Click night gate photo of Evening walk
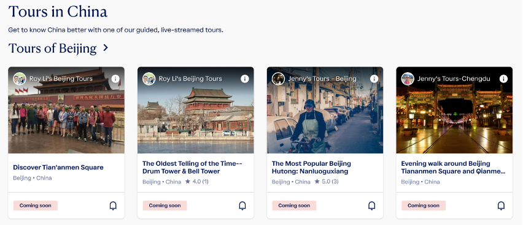The width and height of the screenshot is (523, 225). click(454, 110)
